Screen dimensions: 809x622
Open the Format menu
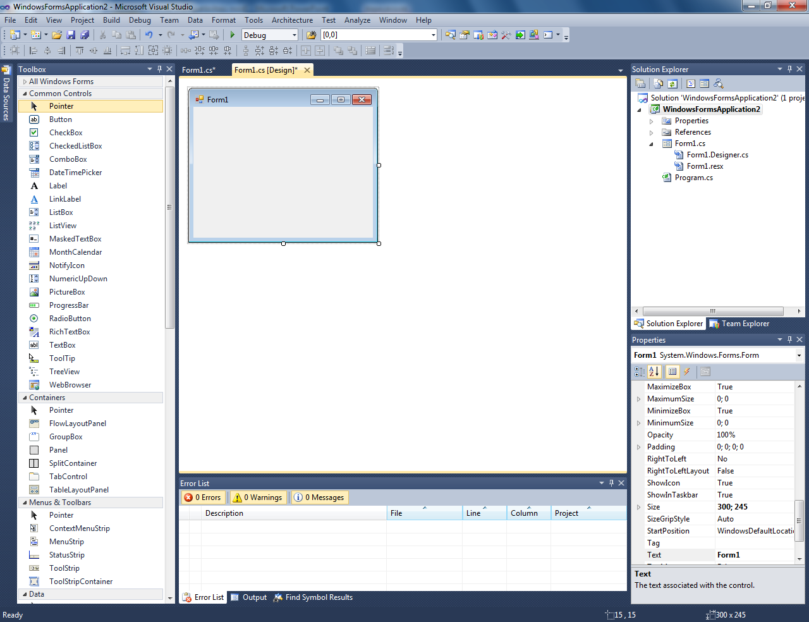(224, 20)
